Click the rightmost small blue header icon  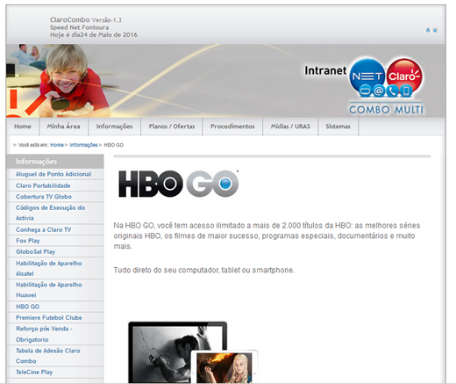(435, 30)
